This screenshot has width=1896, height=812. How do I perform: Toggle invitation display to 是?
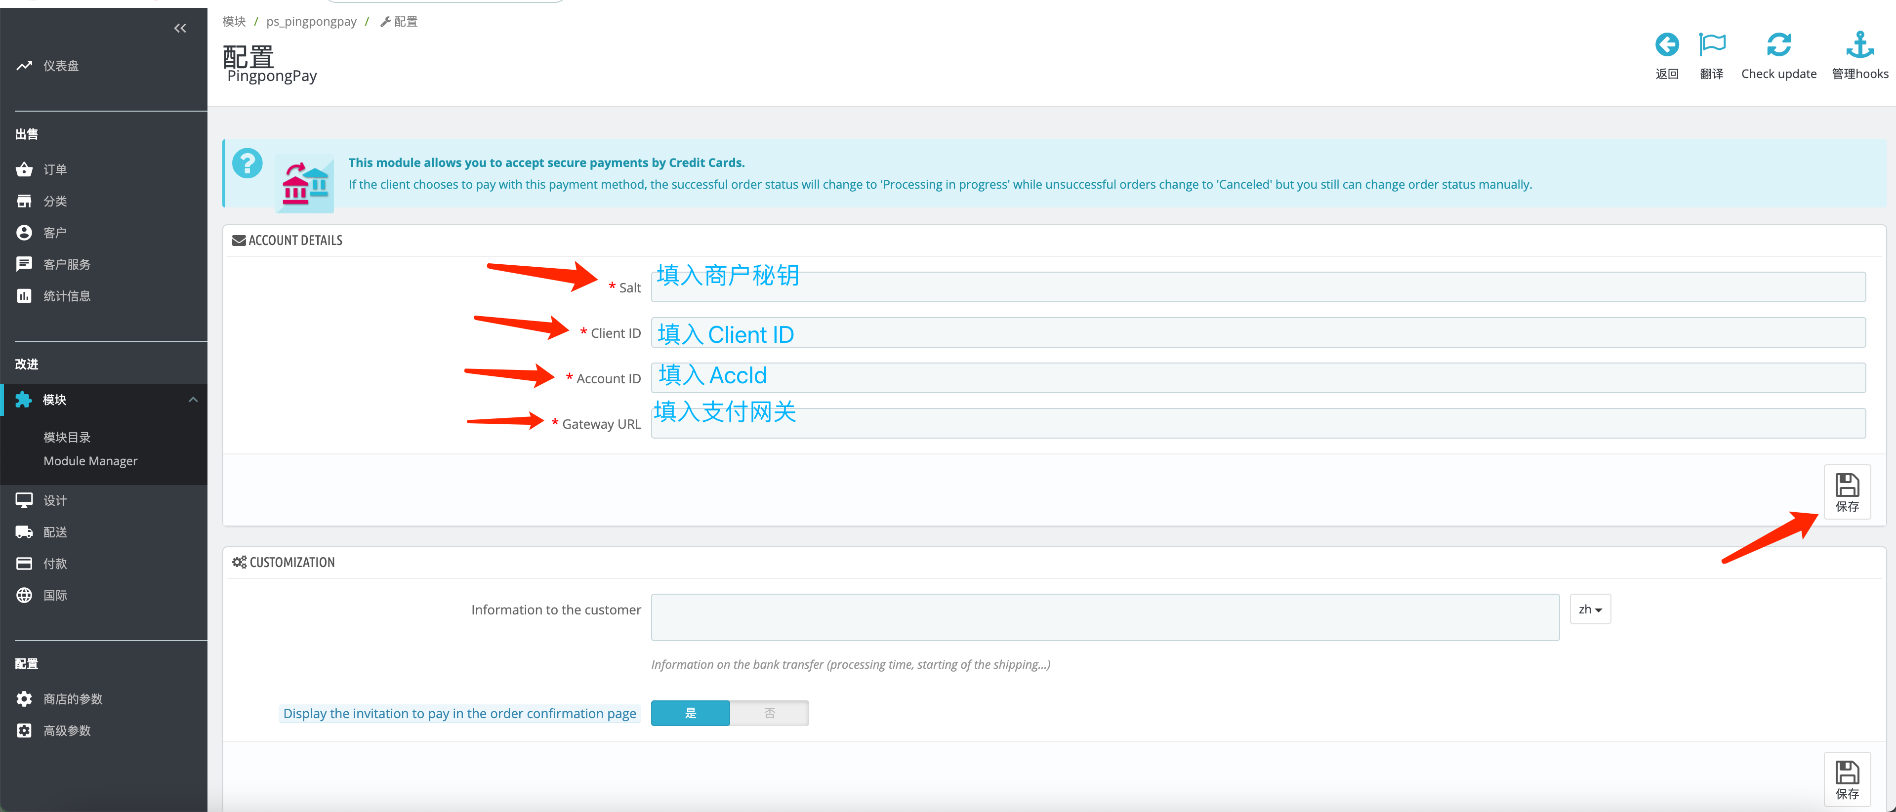pyautogui.click(x=691, y=713)
